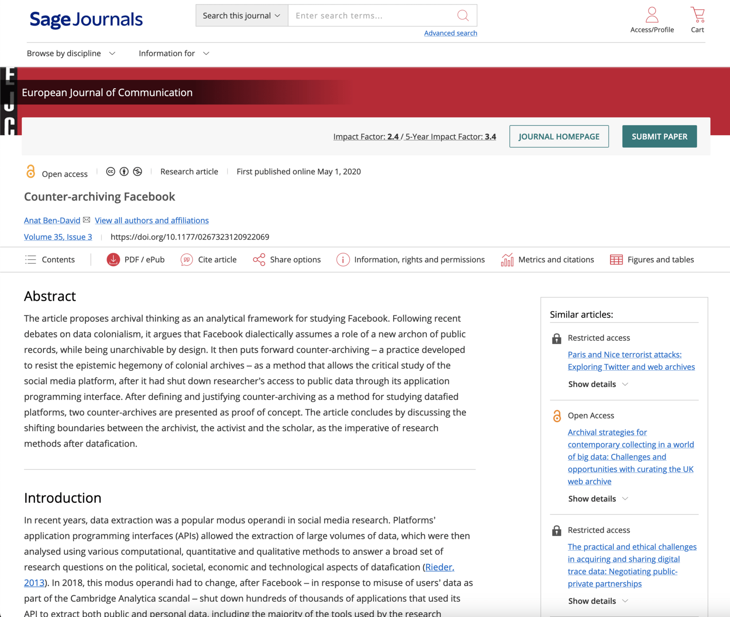Click the author email envelope icon
This screenshot has height=617, width=730.
point(87,220)
